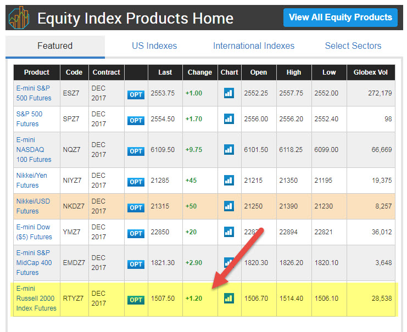Screen dimensions: 407x332
Task: Click the Change column header
Action: coord(200,72)
